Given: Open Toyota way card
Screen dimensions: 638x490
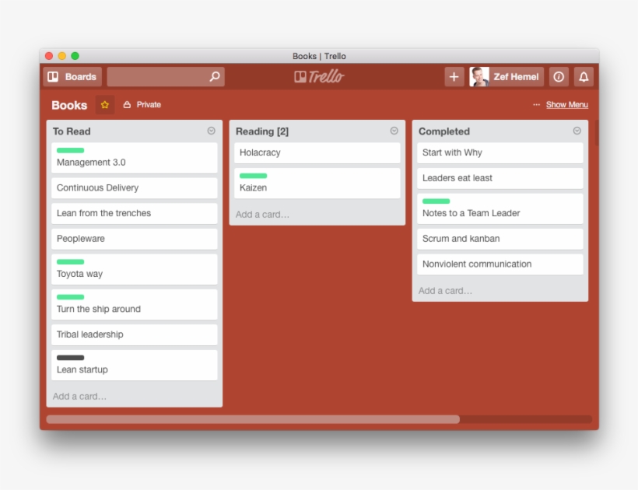Looking at the screenshot, I should 135,270.
